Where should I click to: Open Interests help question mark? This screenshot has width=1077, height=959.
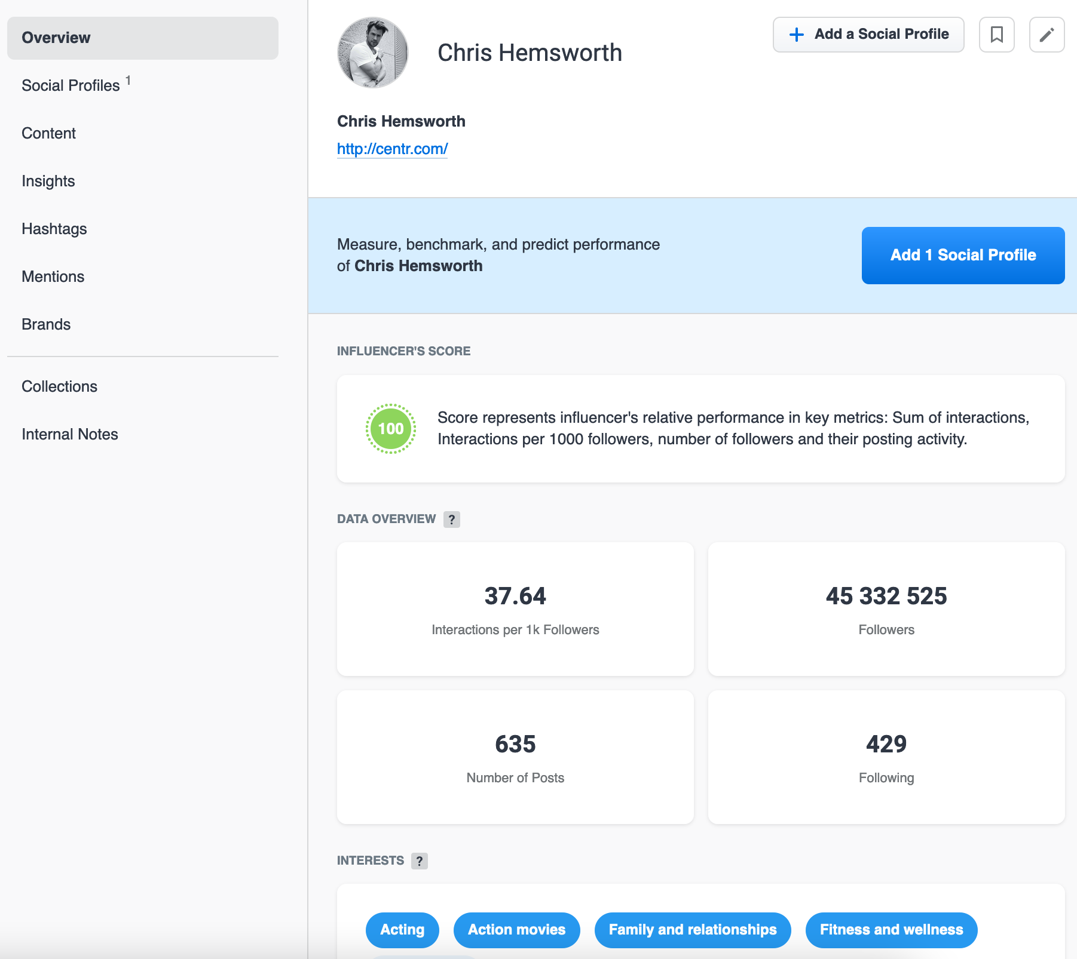click(x=420, y=861)
